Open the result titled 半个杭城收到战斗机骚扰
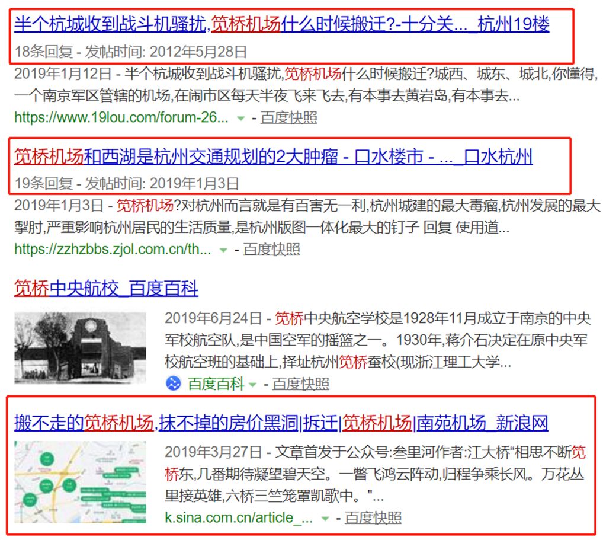 281,24
